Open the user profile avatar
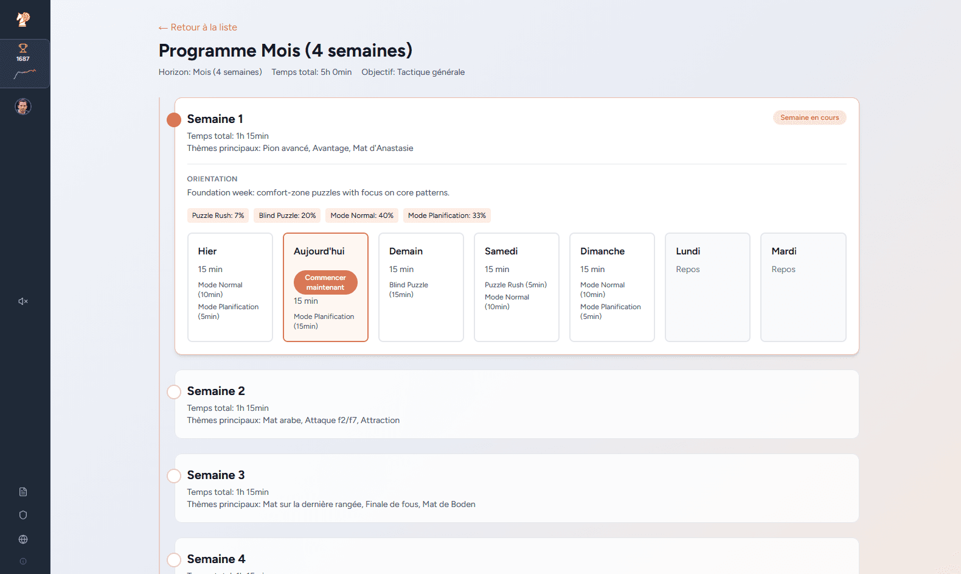The height and width of the screenshot is (574, 961). 23,107
